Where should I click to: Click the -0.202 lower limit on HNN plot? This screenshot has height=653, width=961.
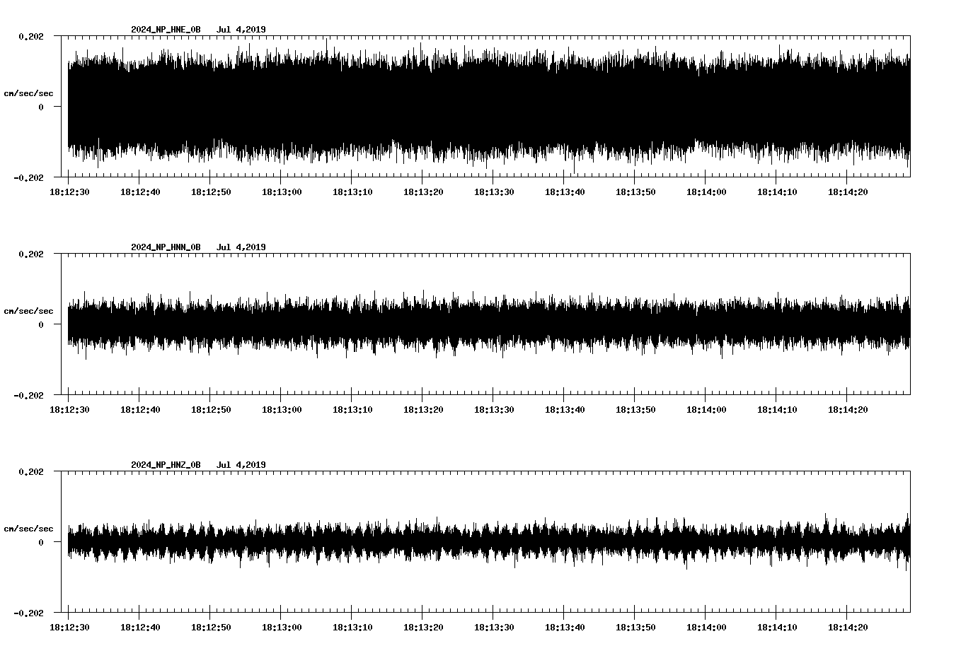(28, 395)
